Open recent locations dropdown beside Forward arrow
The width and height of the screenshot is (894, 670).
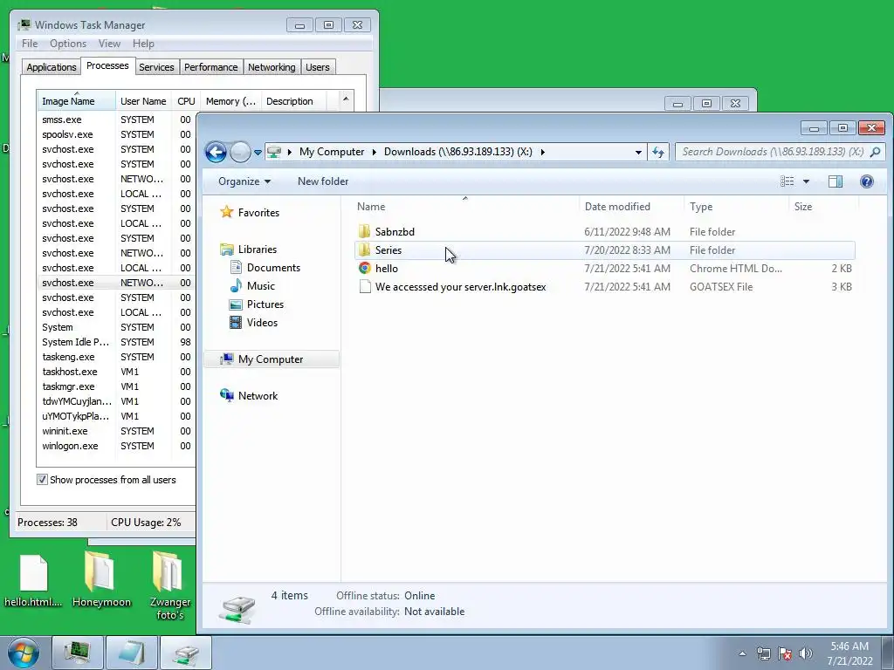(258, 153)
